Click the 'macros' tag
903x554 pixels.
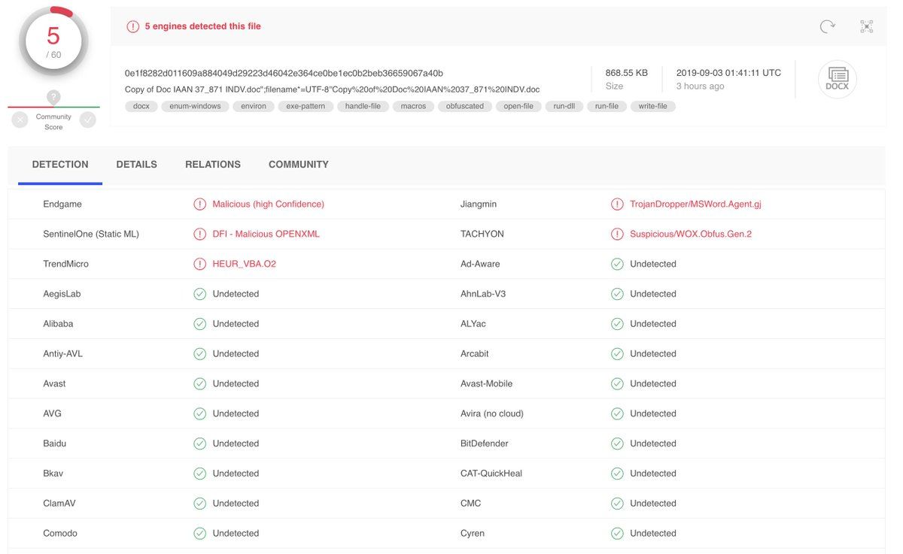tap(413, 107)
